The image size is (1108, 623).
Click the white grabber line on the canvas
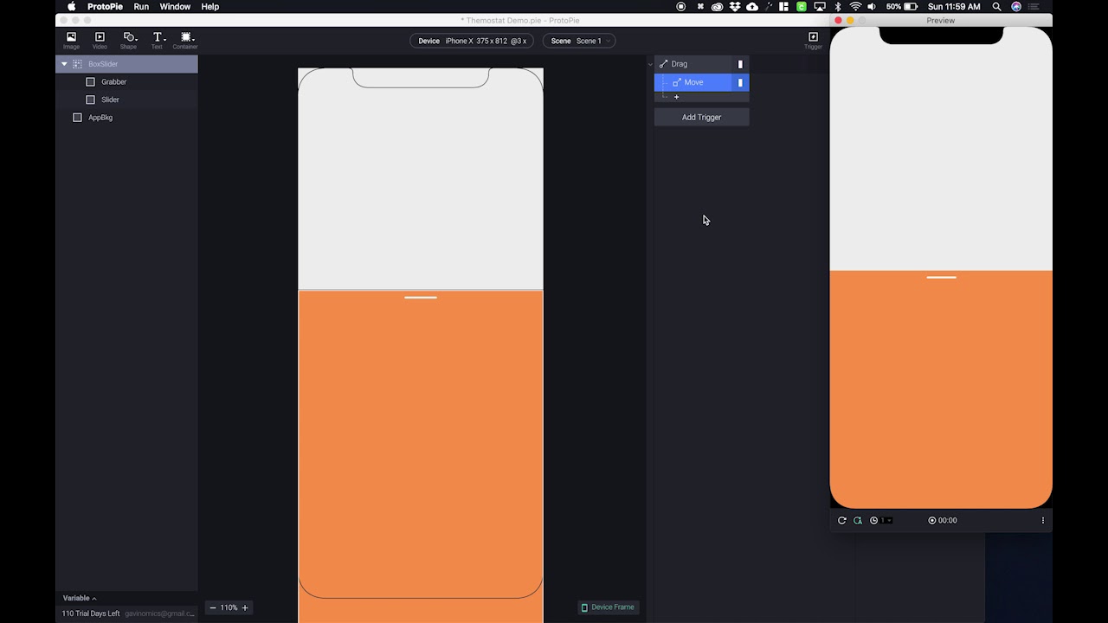coord(421,298)
